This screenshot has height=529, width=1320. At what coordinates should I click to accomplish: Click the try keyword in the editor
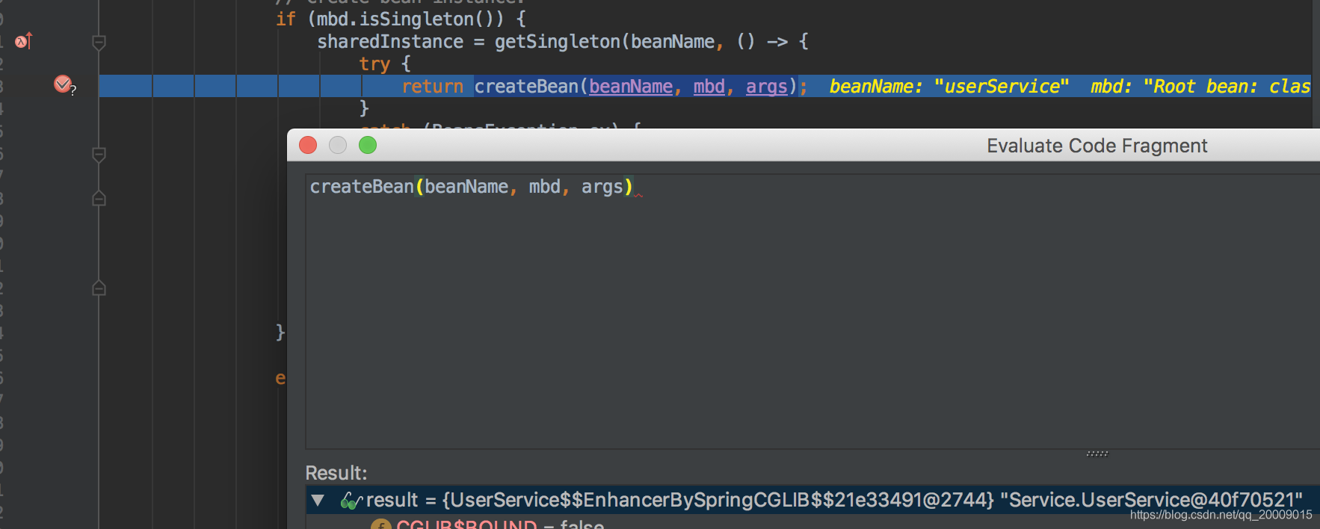[x=374, y=64]
